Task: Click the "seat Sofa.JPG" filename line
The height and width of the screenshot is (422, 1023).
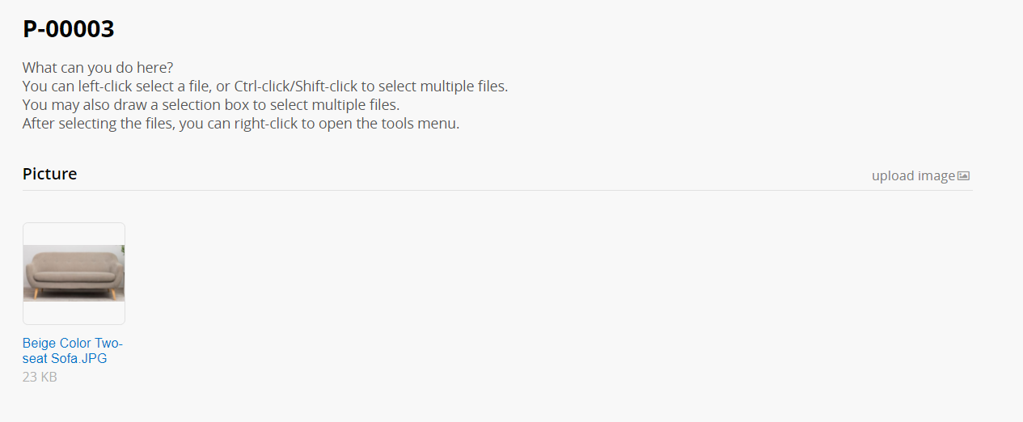Action: click(65, 358)
